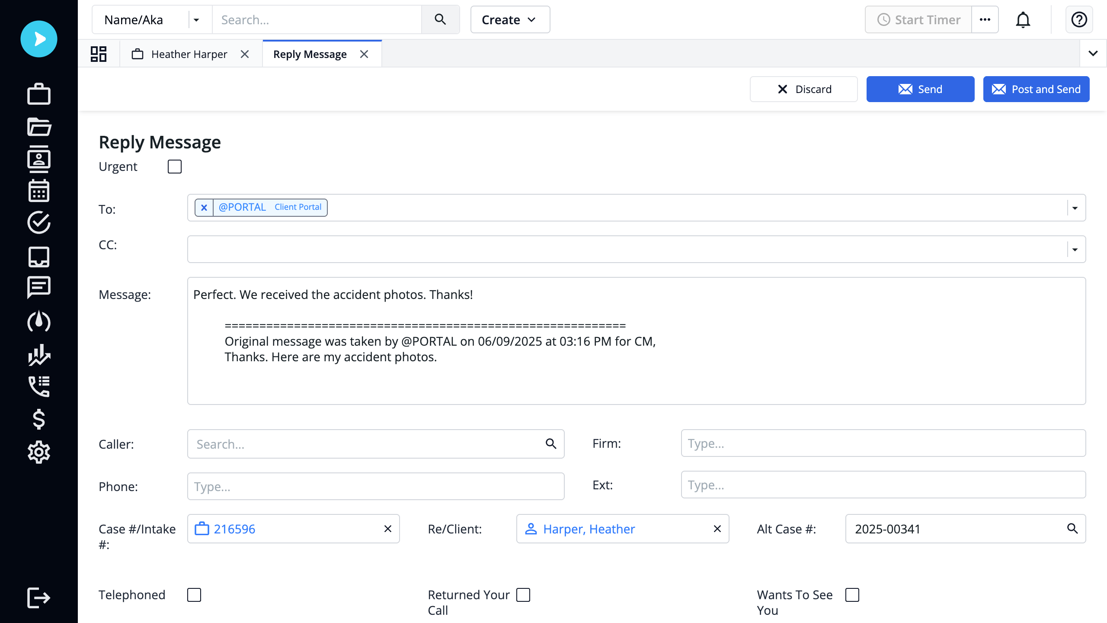Enable the Wants To See You checkbox
Screen dimensions: 1107x623
(852, 595)
